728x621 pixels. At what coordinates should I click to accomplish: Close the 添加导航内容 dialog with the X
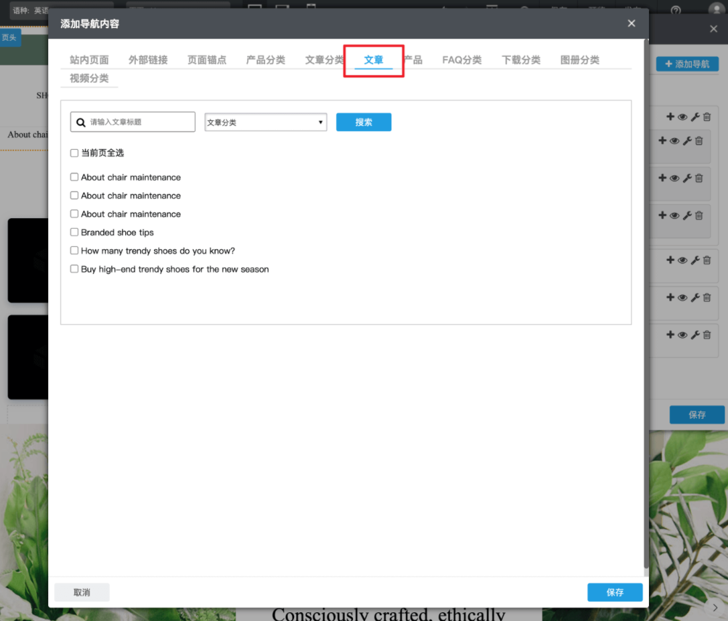(631, 23)
